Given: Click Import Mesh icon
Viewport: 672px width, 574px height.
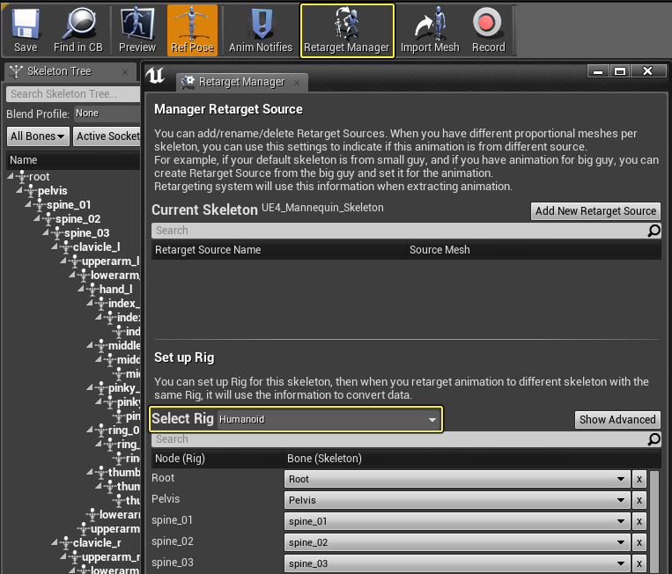Looking at the screenshot, I should [x=430, y=30].
